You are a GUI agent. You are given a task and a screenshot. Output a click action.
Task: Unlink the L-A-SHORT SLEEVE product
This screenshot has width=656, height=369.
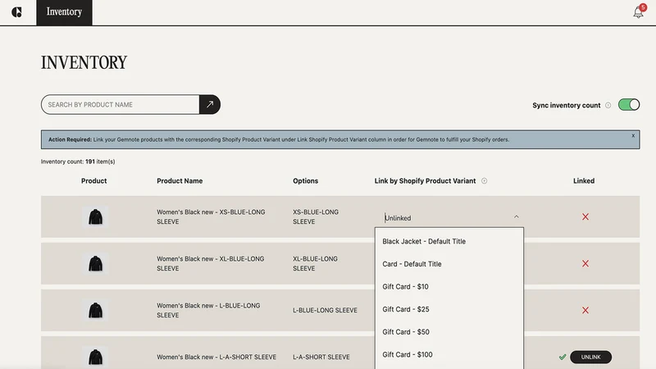point(590,357)
